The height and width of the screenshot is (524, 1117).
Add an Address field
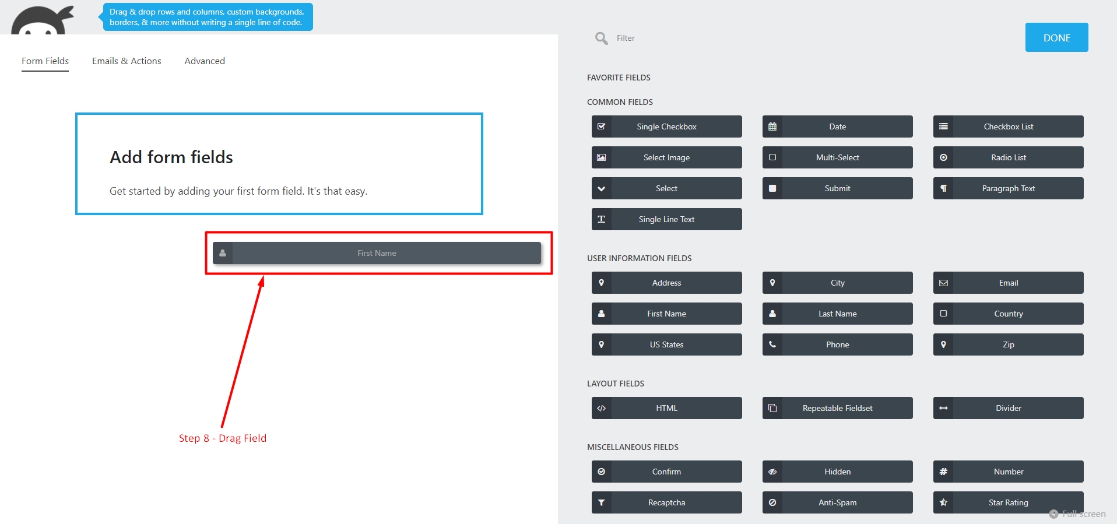tap(666, 283)
